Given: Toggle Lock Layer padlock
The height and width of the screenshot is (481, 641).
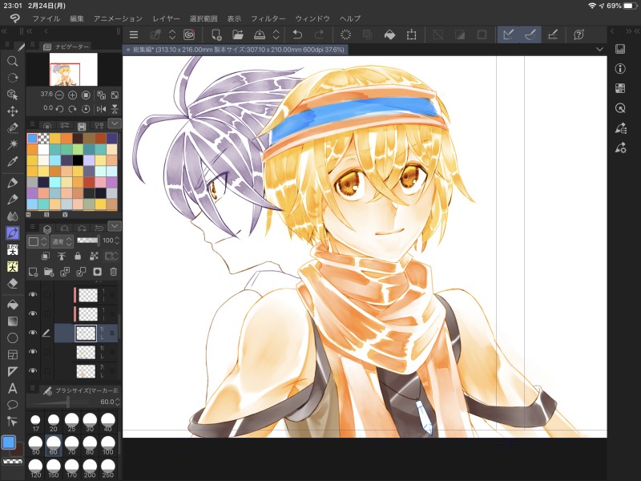Looking at the screenshot, I should coord(78,256).
